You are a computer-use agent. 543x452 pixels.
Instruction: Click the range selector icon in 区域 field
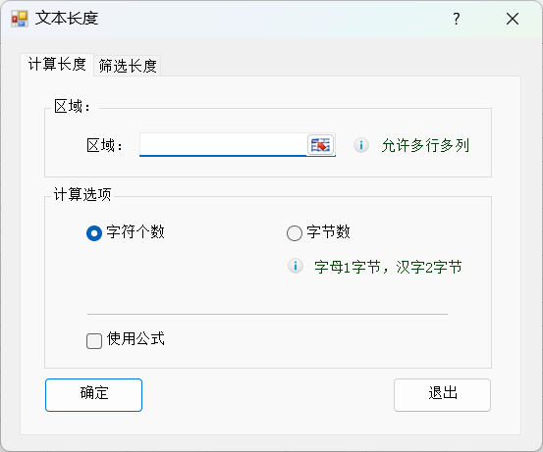click(320, 144)
